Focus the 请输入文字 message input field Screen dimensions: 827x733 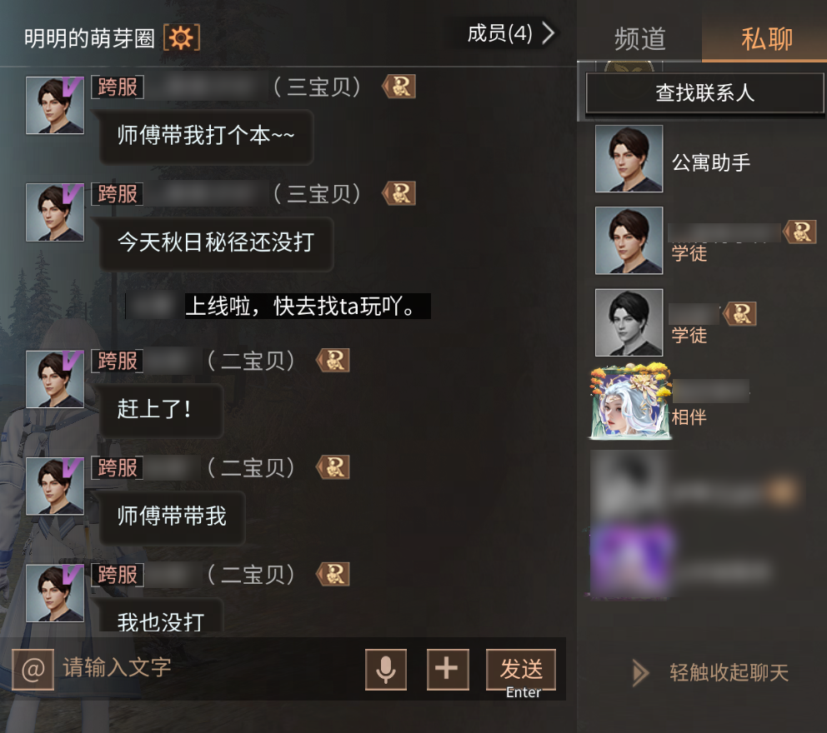tap(211, 668)
